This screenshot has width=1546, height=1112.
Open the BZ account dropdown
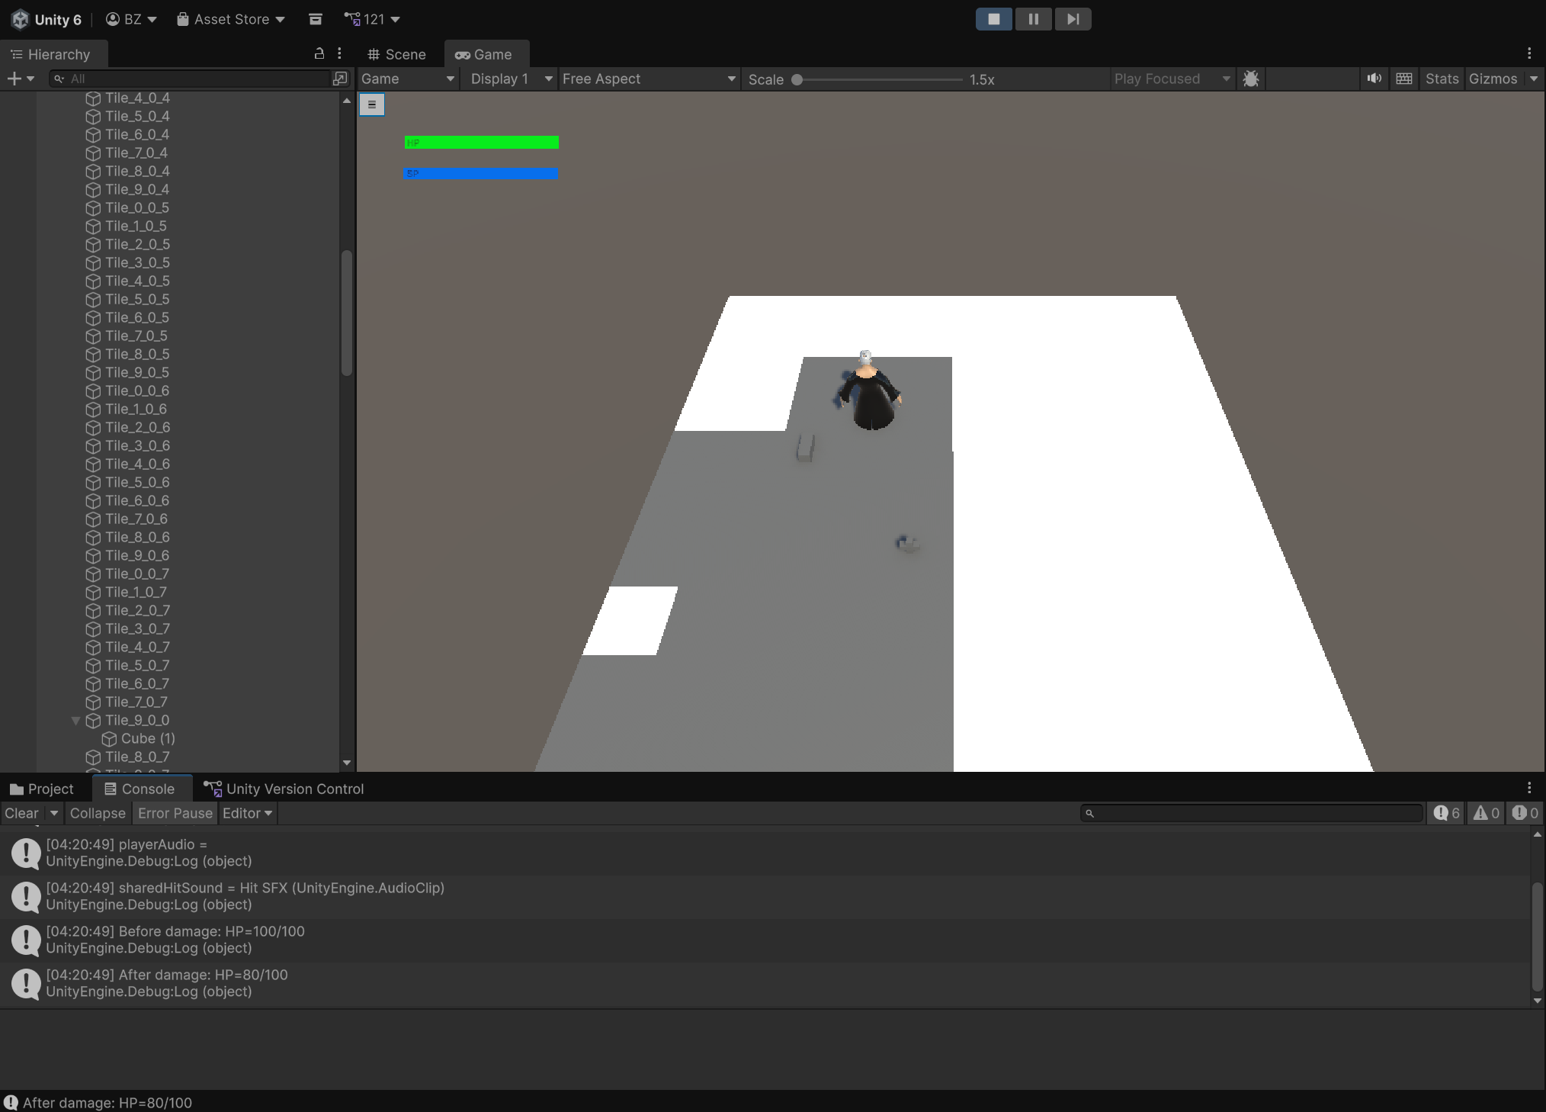131,19
